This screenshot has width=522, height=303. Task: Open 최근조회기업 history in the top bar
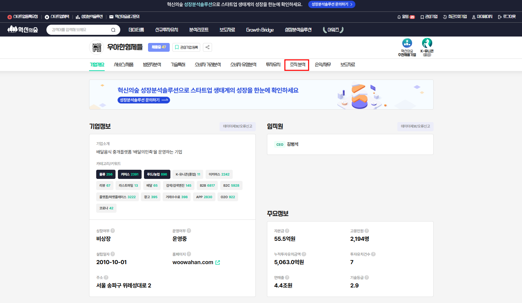click(455, 17)
